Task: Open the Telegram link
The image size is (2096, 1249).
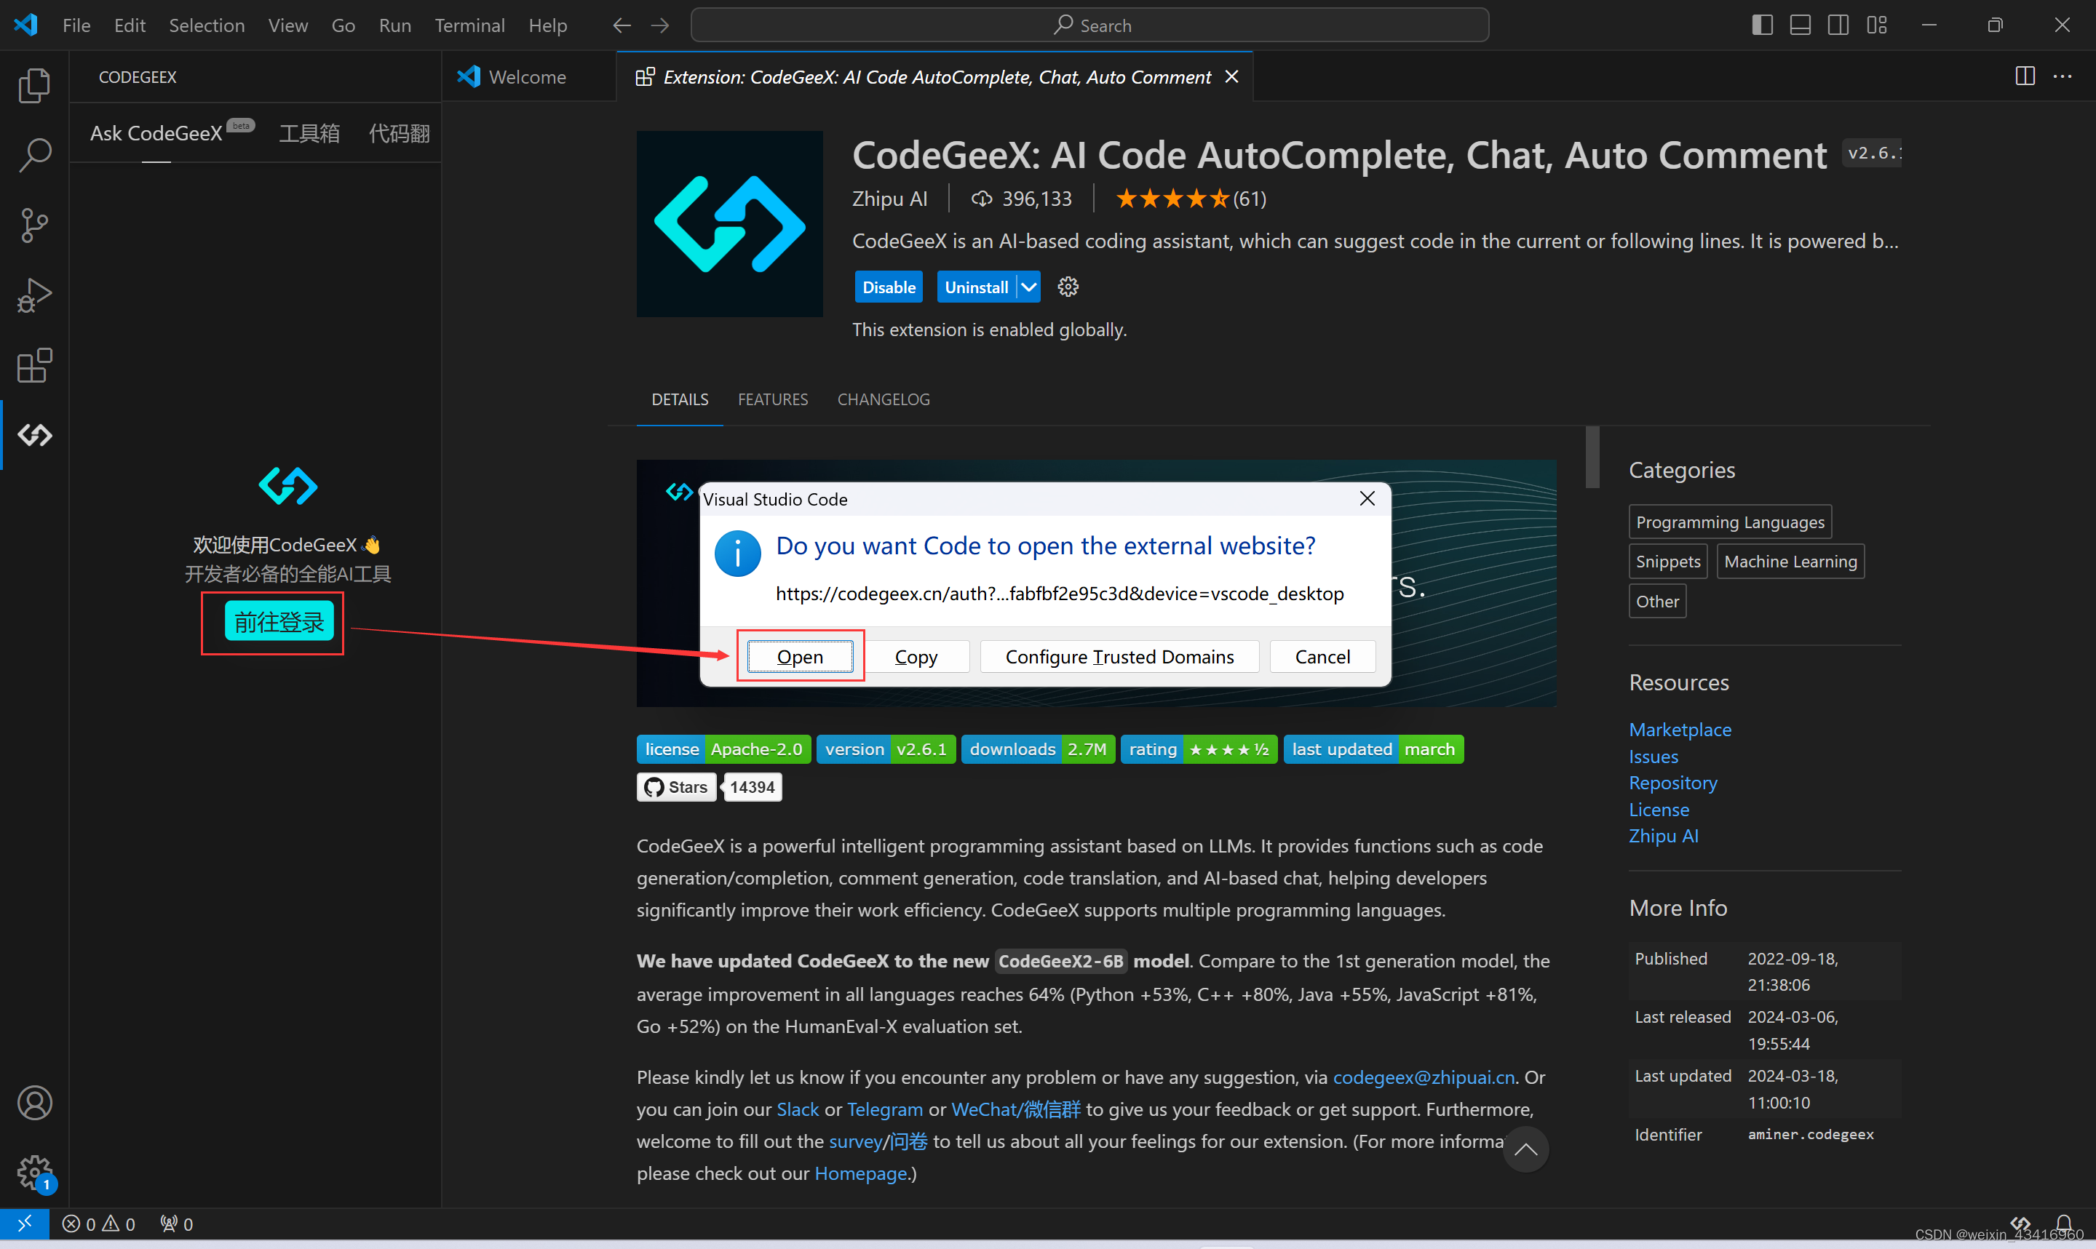Action: tap(885, 1109)
